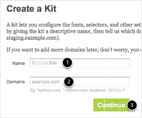
Task: Focus the Name text field
Action: (80, 63)
